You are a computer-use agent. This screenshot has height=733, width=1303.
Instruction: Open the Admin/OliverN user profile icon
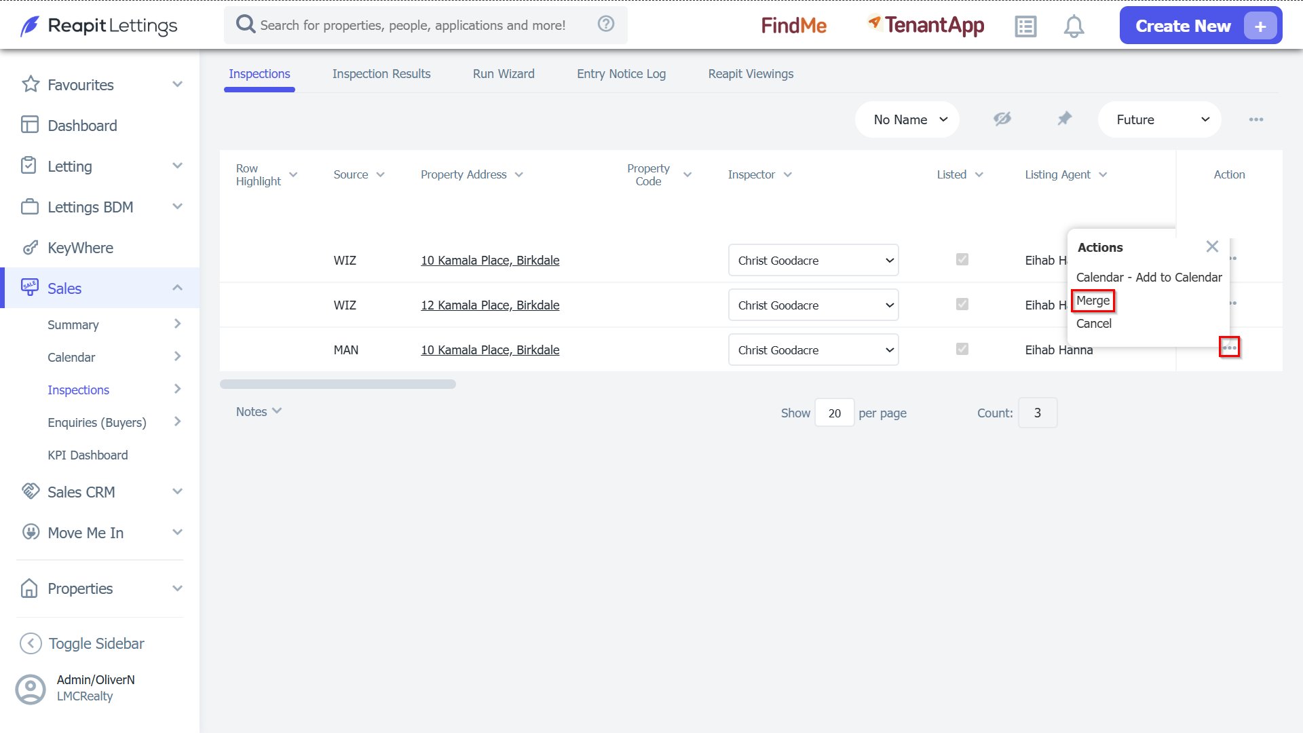coord(31,689)
